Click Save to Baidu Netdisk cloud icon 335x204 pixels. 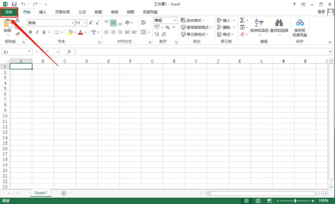pyautogui.click(x=300, y=23)
